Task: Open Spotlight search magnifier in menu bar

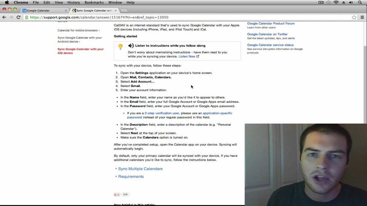Action: click(360, 2)
